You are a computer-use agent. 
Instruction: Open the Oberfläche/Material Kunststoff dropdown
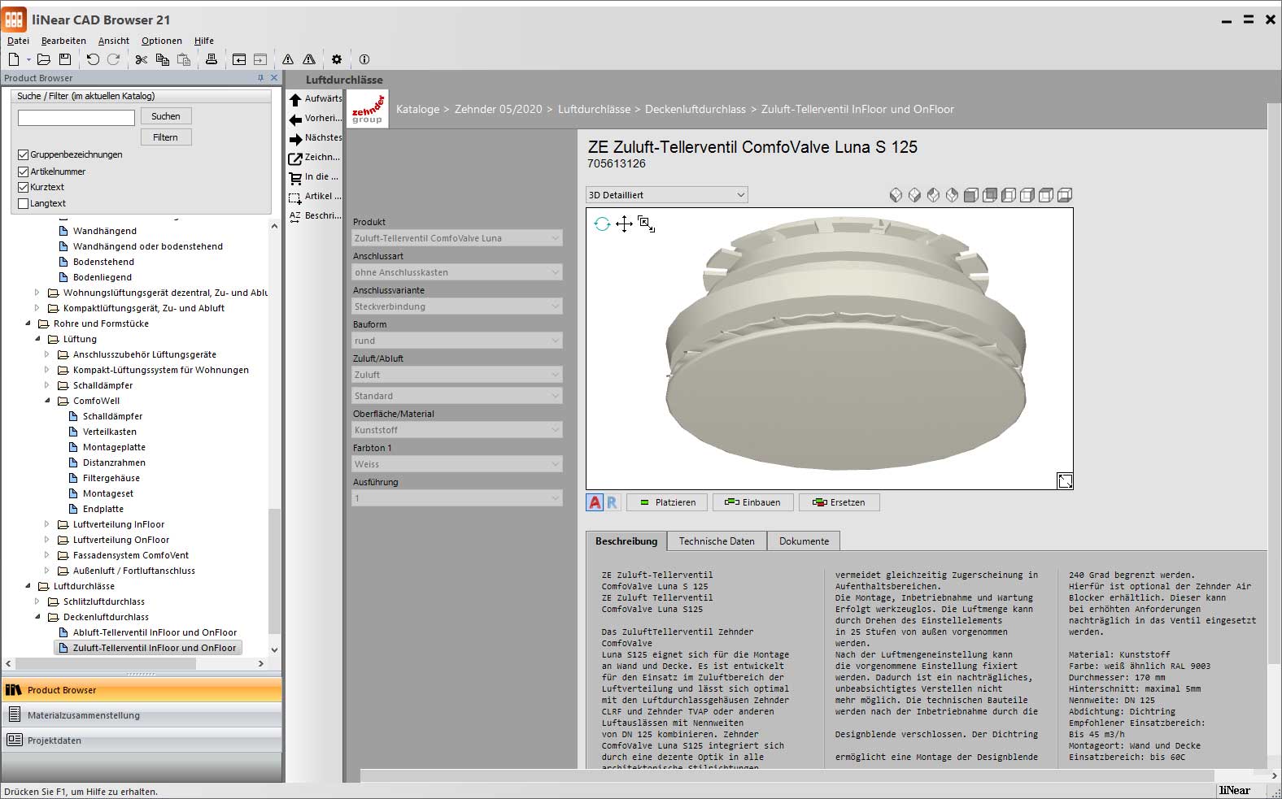pos(456,430)
